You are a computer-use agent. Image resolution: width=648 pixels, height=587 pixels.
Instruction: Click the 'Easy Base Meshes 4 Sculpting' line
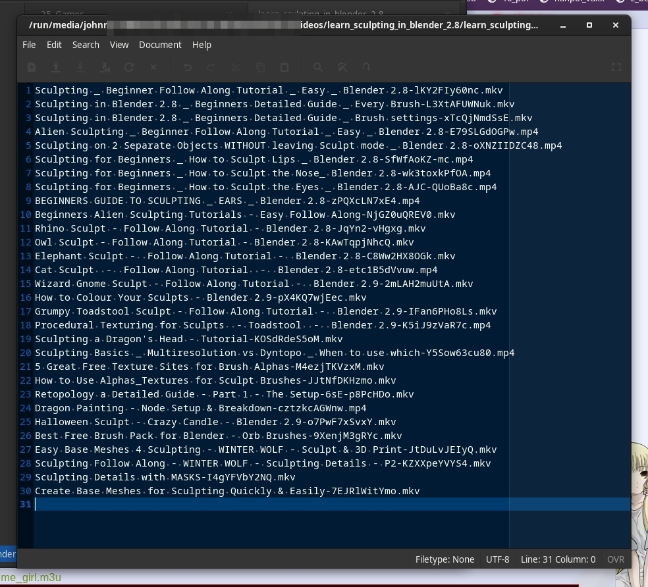coord(266,450)
